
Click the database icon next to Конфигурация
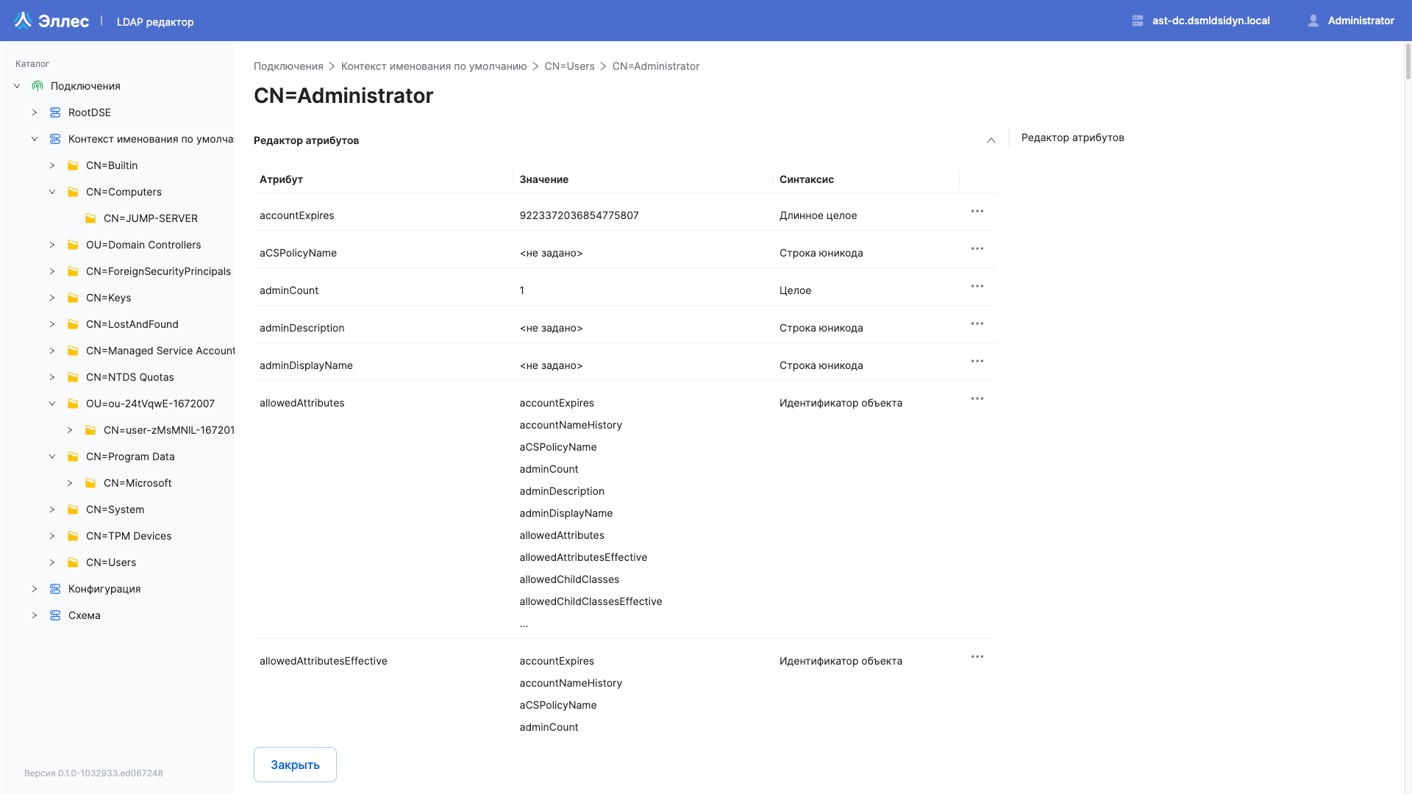click(x=55, y=588)
